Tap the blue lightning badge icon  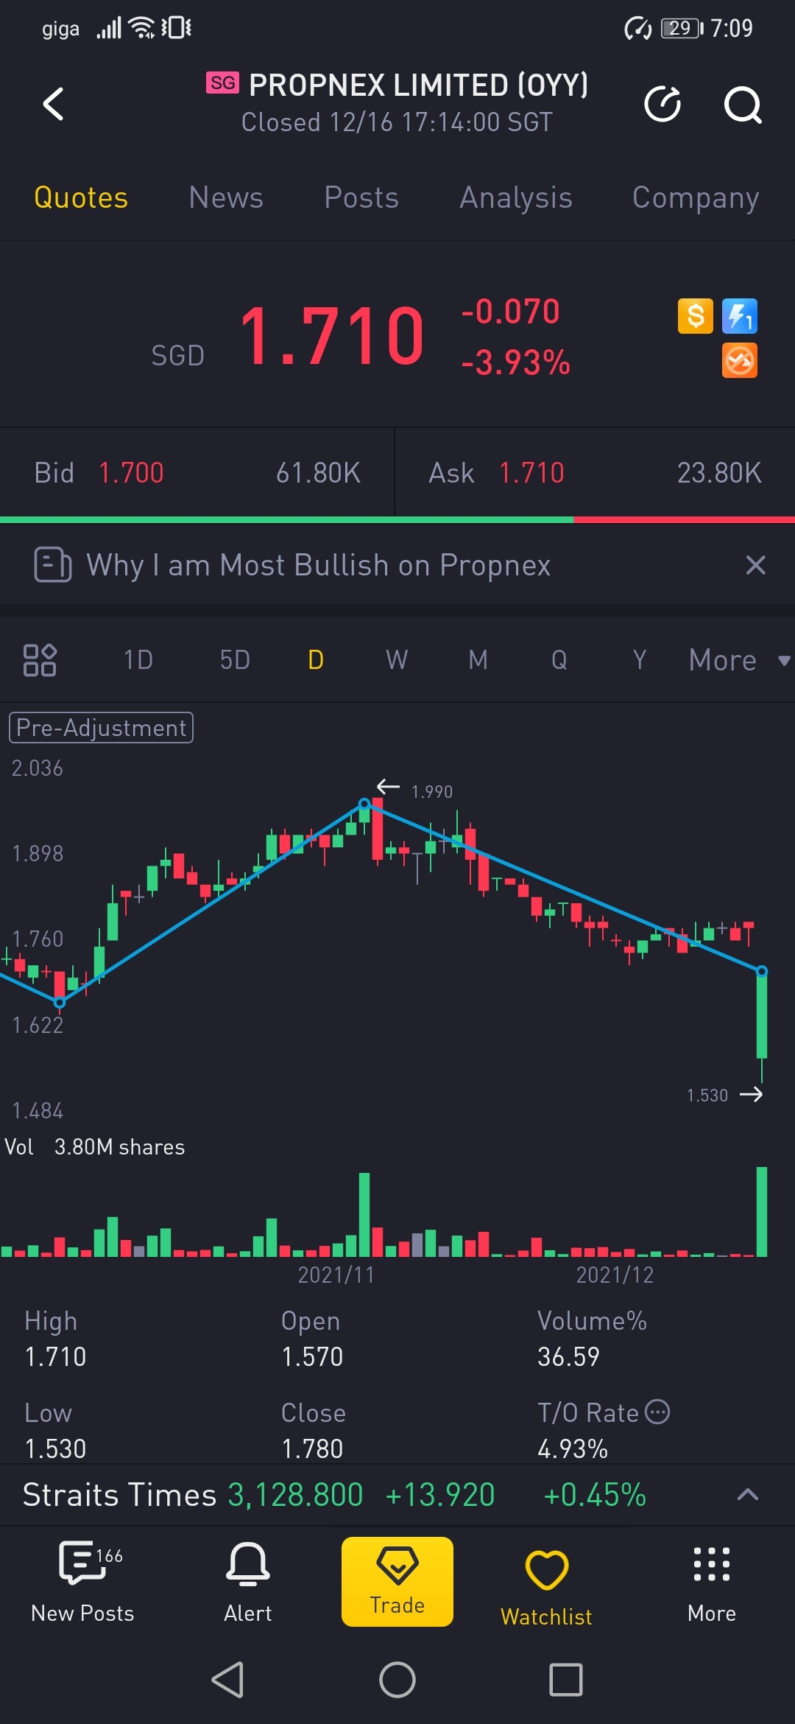click(x=740, y=316)
